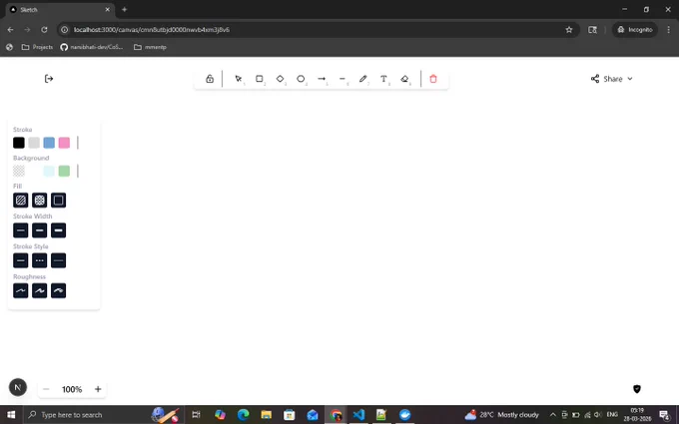Select the Diamond shape tool
Screen dimensions: 679x424
coord(280,79)
